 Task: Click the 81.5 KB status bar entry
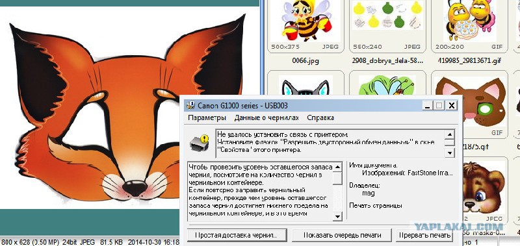pyautogui.click(x=111, y=242)
